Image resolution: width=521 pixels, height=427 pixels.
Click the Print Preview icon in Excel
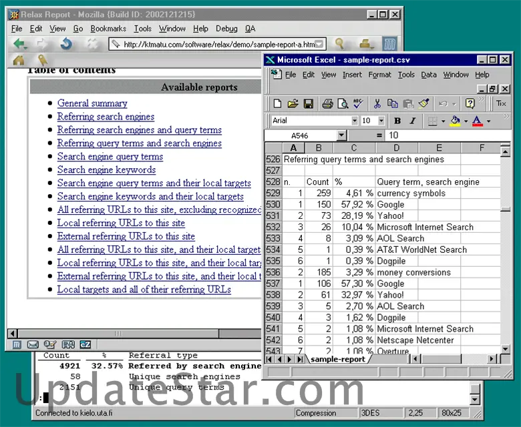(343, 104)
